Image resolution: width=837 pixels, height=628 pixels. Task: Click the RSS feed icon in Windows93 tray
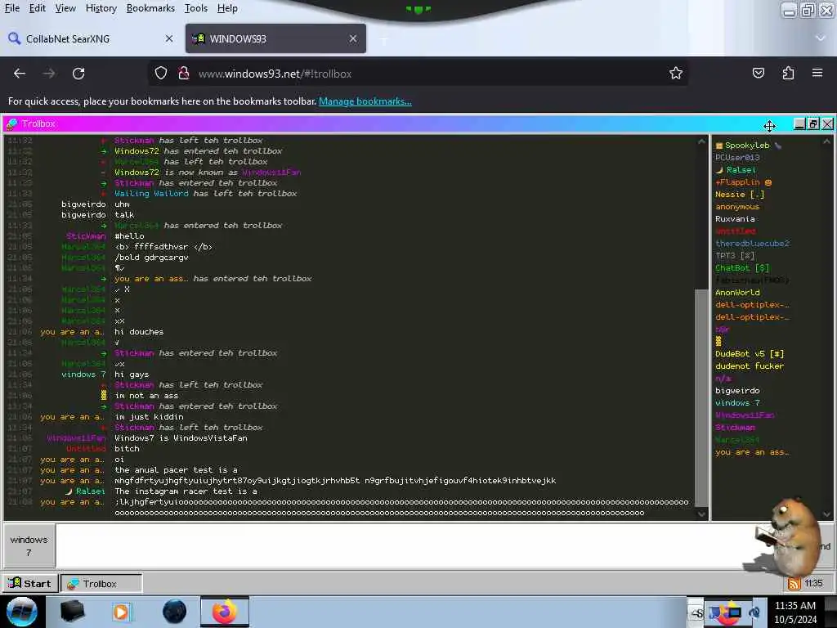794,584
